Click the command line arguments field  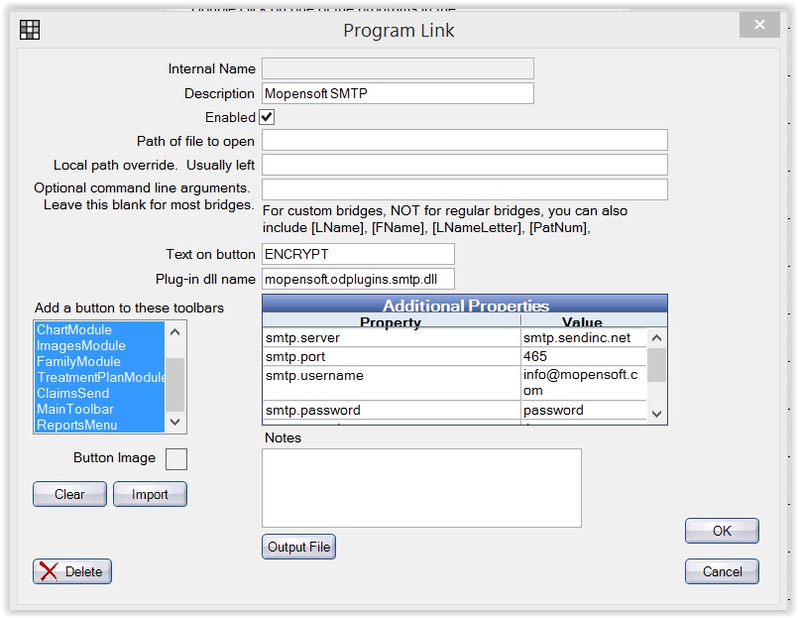pyautogui.click(x=465, y=189)
